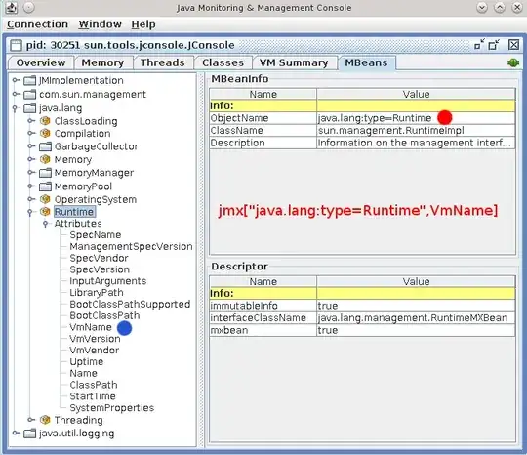The height and width of the screenshot is (455, 527).
Task: Expand the MemoryPool node
Action: (x=31, y=186)
